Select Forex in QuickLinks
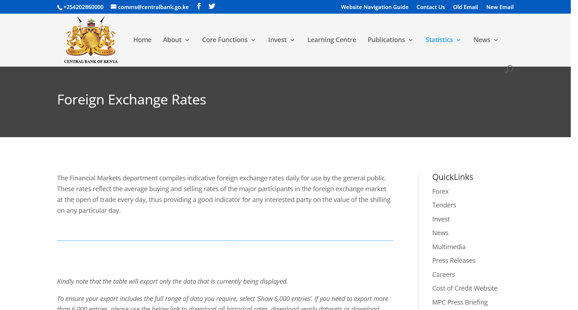The height and width of the screenshot is (310, 578). [x=440, y=192]
